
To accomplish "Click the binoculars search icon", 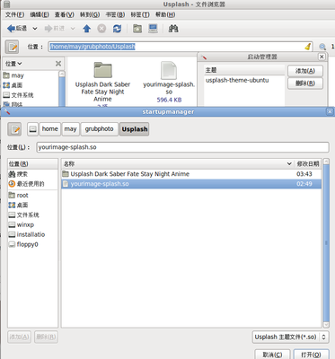I will tap(173, 29).
